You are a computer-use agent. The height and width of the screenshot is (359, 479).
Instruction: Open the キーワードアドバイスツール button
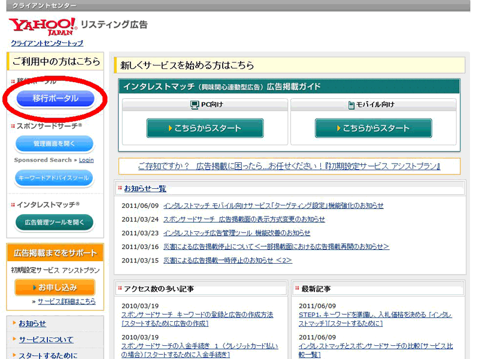(54, 178)
